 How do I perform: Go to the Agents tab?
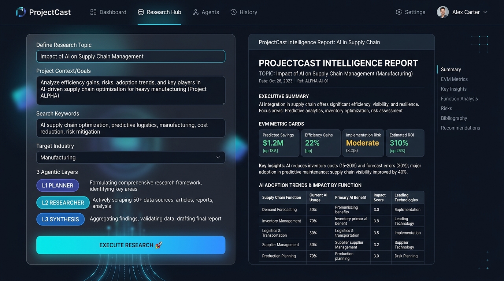tap(206, 12)
